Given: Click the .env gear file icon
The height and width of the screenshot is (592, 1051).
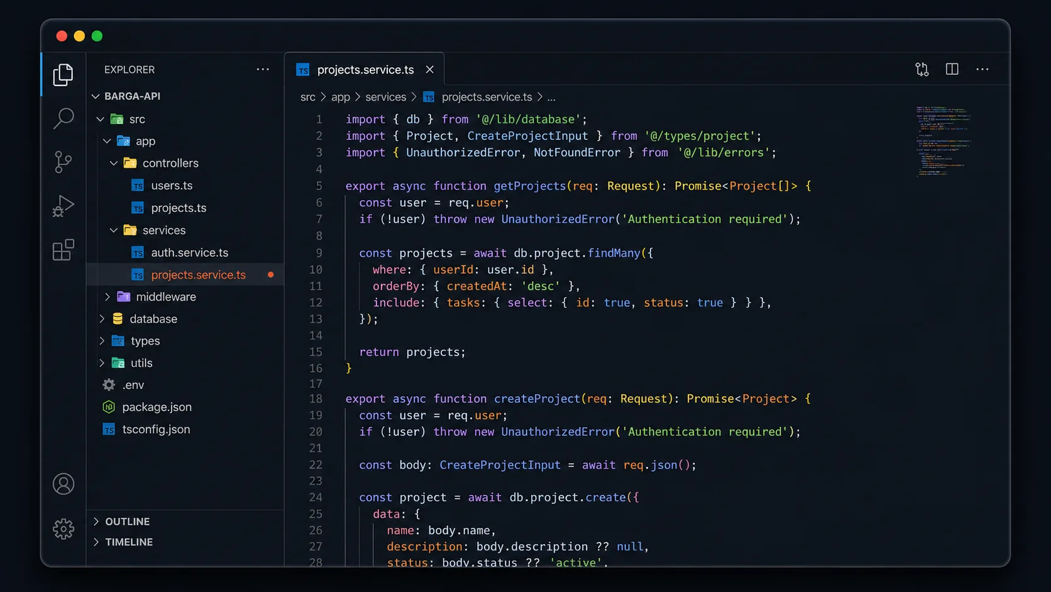Looking at the screenshot, I should tap(109, 385).
